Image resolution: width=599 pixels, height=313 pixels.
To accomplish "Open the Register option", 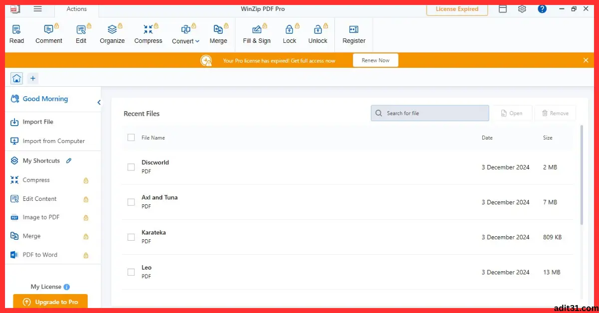I will pos(354,34).
